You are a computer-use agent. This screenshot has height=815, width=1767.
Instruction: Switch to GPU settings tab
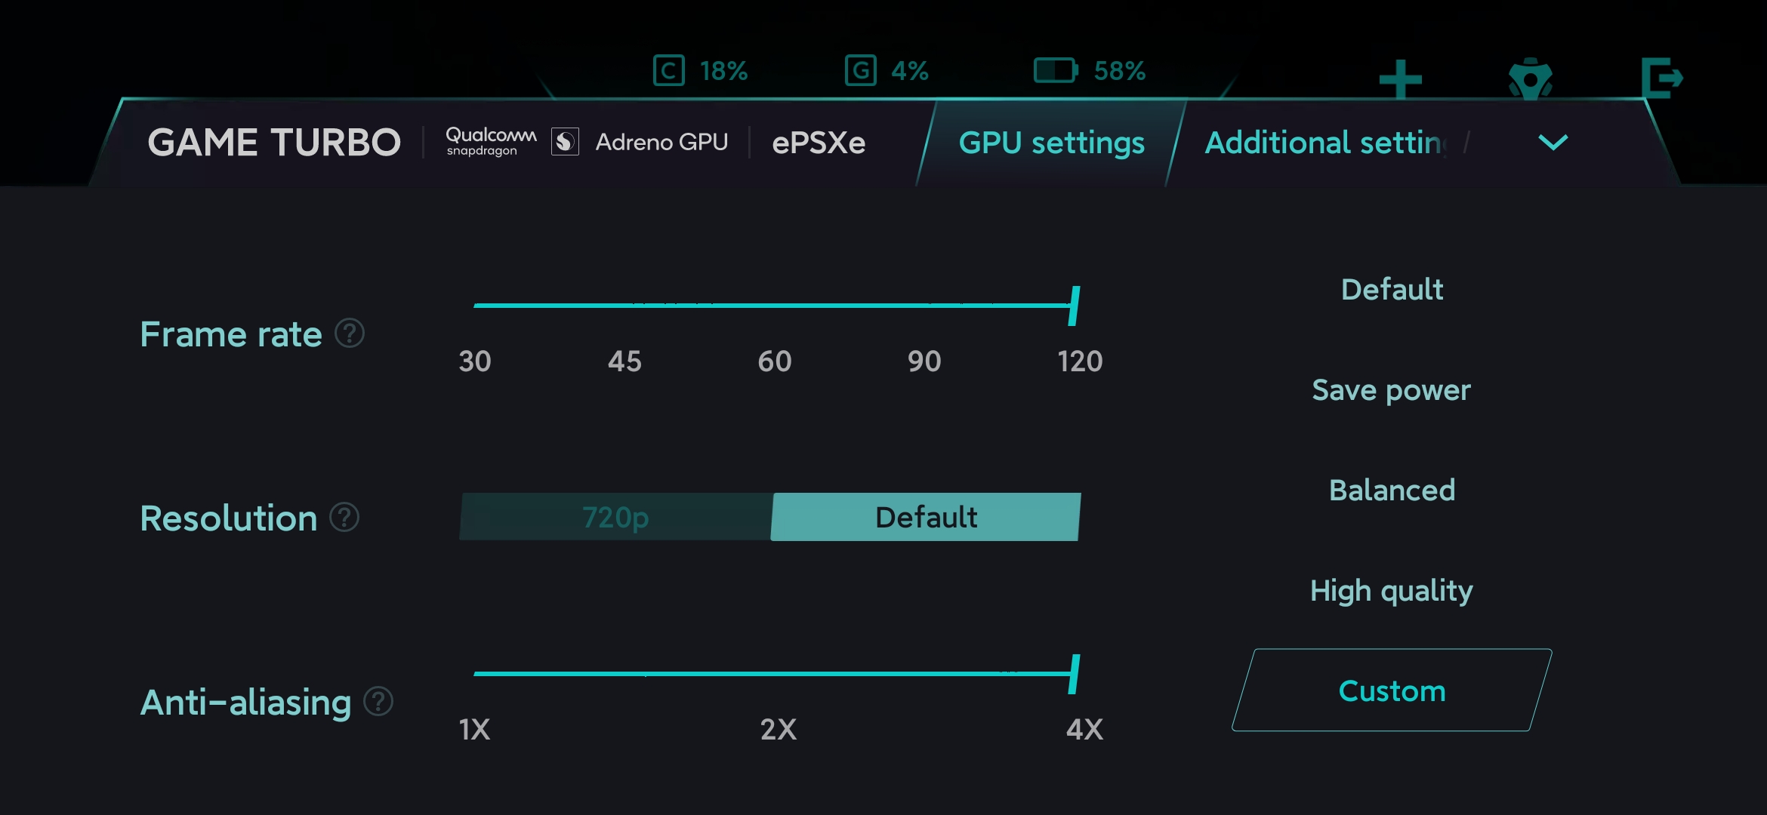pos(1051,143)
